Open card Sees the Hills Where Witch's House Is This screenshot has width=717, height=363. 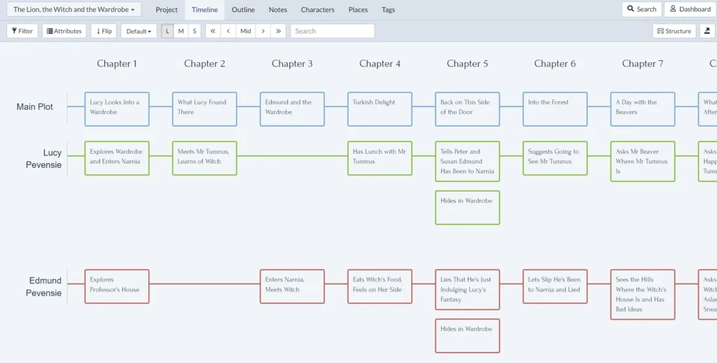[x=643, y=294]
